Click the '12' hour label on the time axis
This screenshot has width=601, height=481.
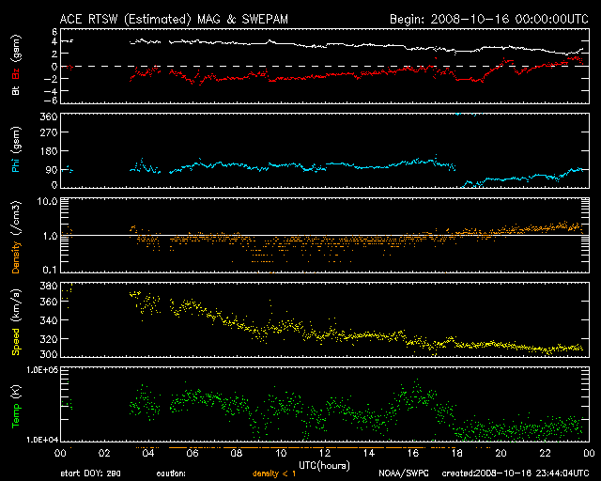coord(325,453)
